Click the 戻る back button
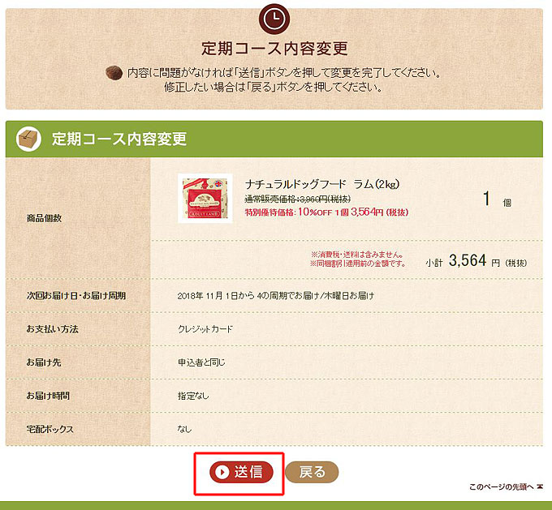Image resolution: width=552 pixels, height=510 pixels. click(x=312, y=472)
